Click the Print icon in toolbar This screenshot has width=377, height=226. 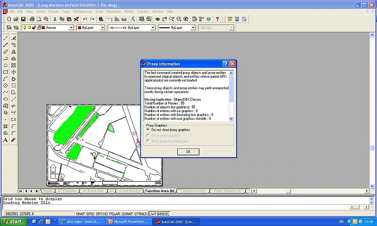click(x=32, y=19)
